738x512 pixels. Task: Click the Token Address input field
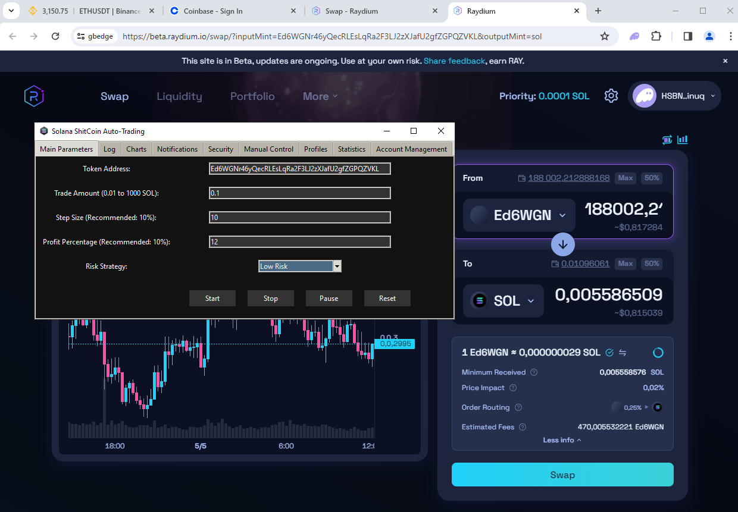tap(300, 169)
